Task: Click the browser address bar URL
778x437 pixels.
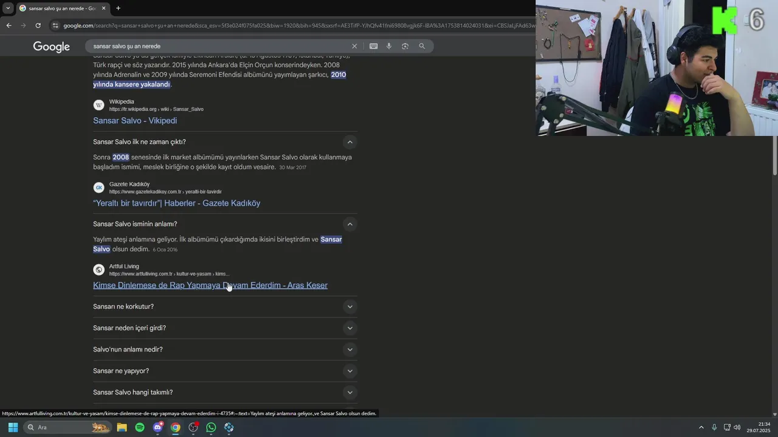Action: point(298,25)
